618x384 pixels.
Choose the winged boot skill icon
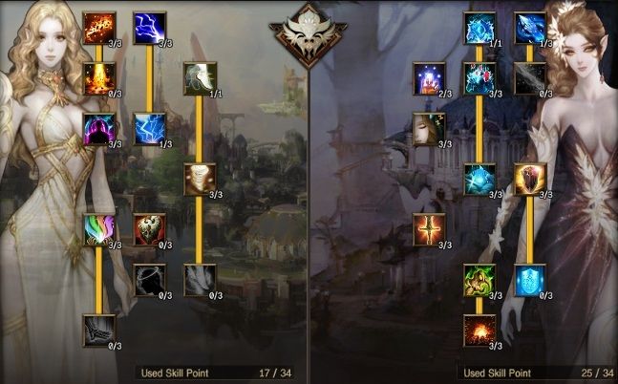(x=201, y=79)
